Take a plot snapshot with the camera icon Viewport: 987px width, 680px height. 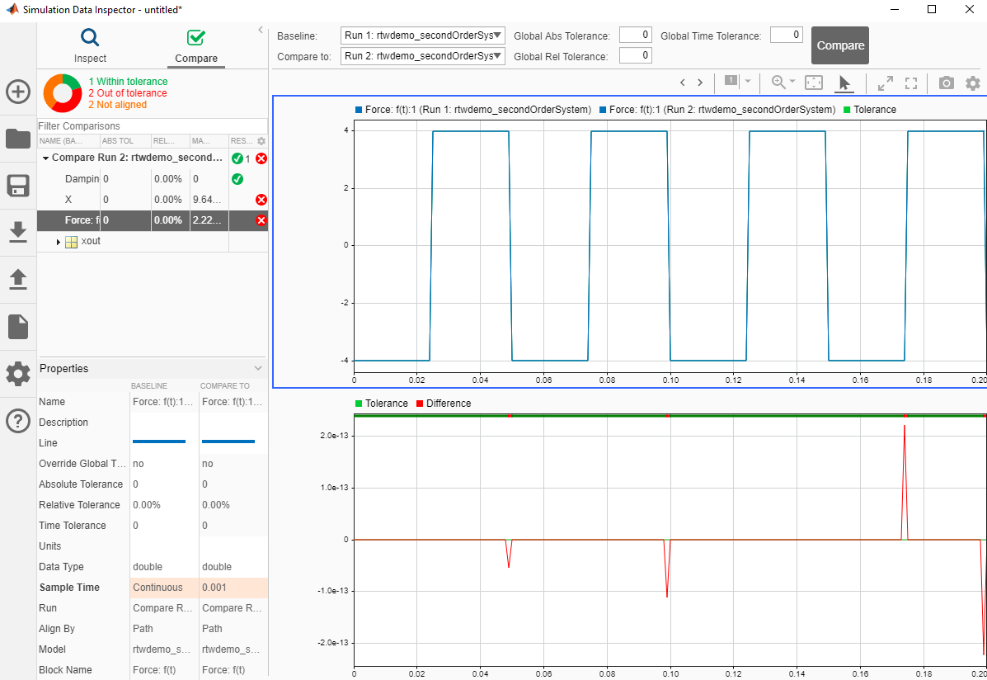coord(947,83)
